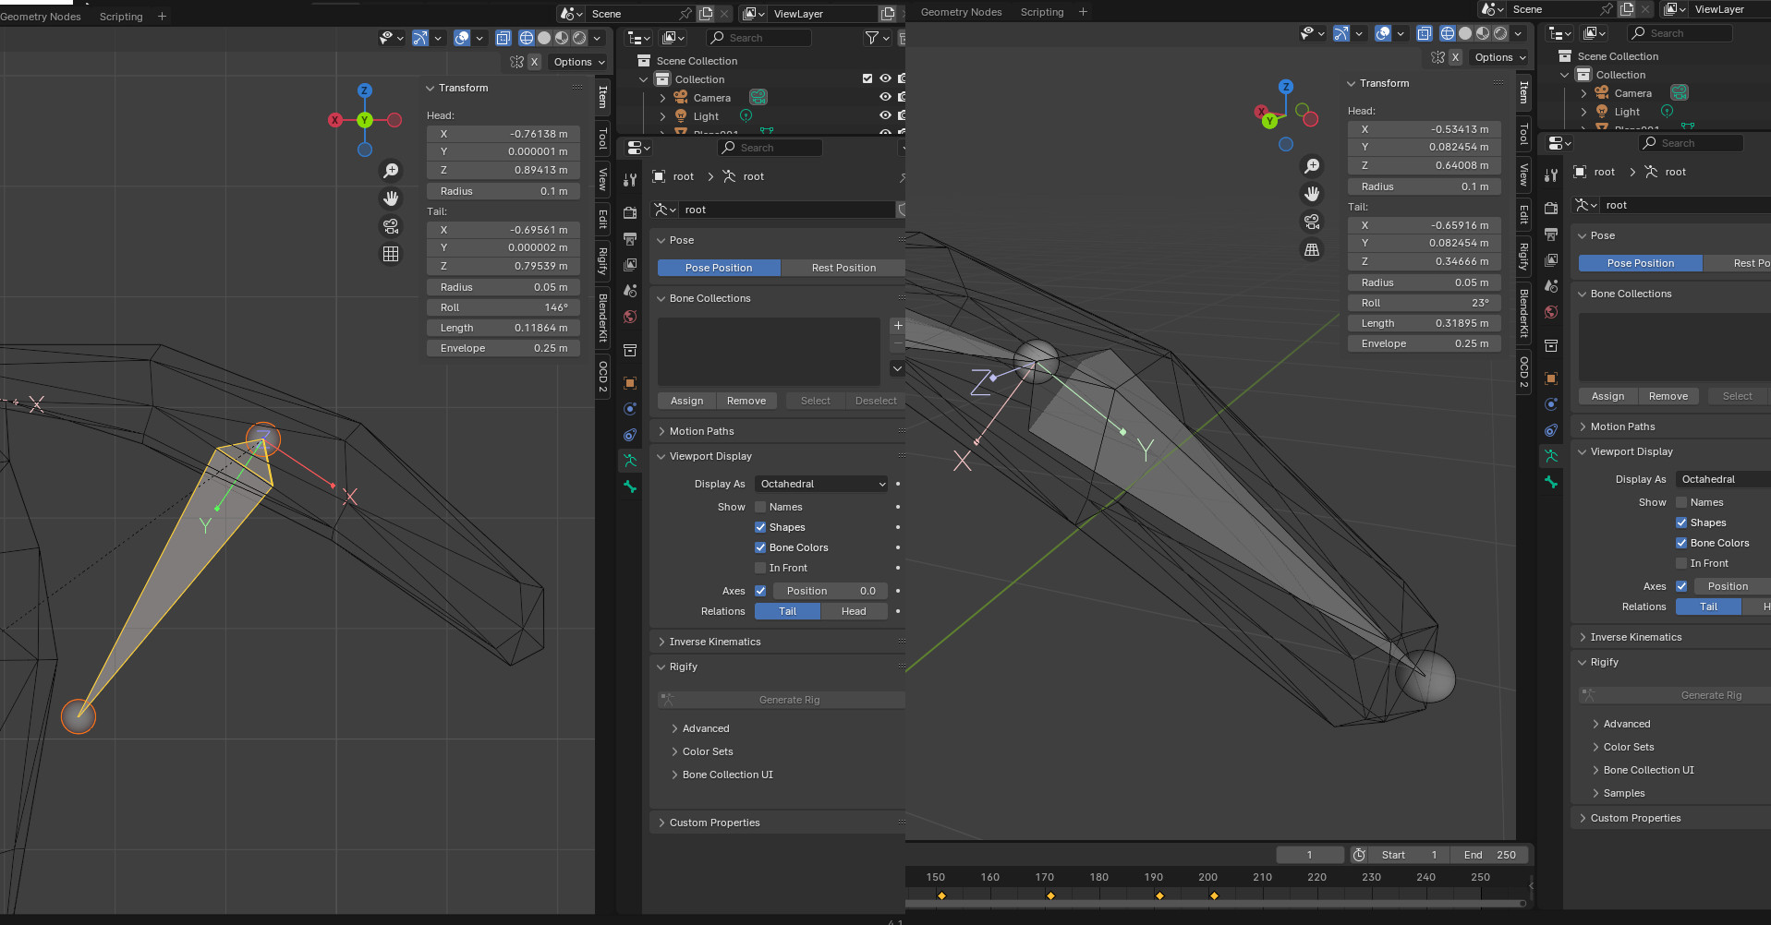1771x925 pixels.
Task: Expand the Inverse Kinematics panel in left editor
Action: (x=715, y=642)
